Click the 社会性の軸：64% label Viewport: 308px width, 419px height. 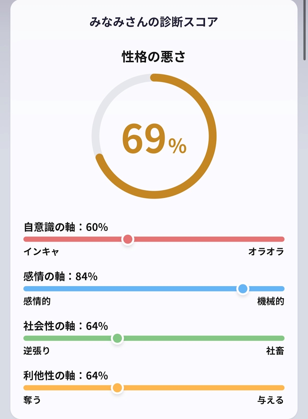click(66, 326)
